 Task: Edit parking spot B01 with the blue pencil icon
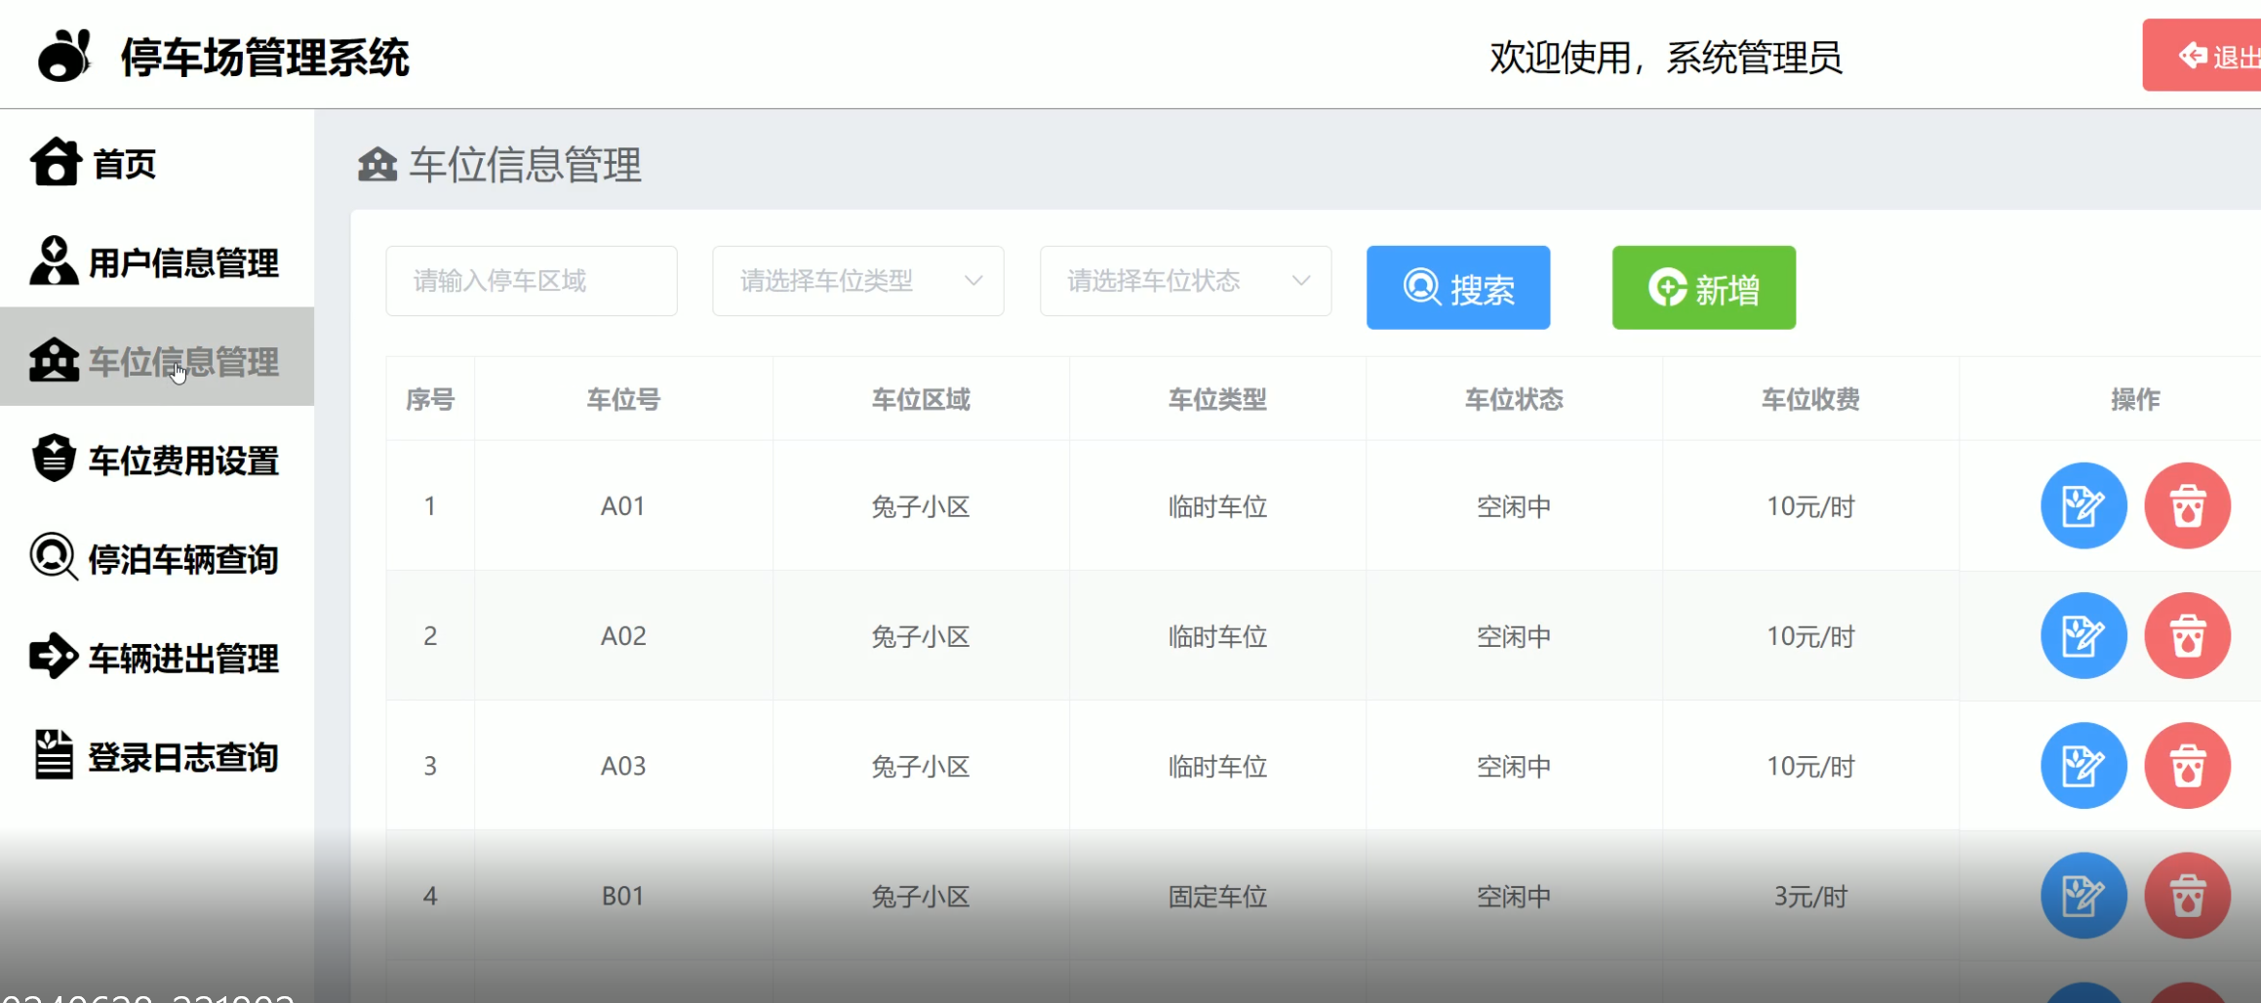(2082, 895)
